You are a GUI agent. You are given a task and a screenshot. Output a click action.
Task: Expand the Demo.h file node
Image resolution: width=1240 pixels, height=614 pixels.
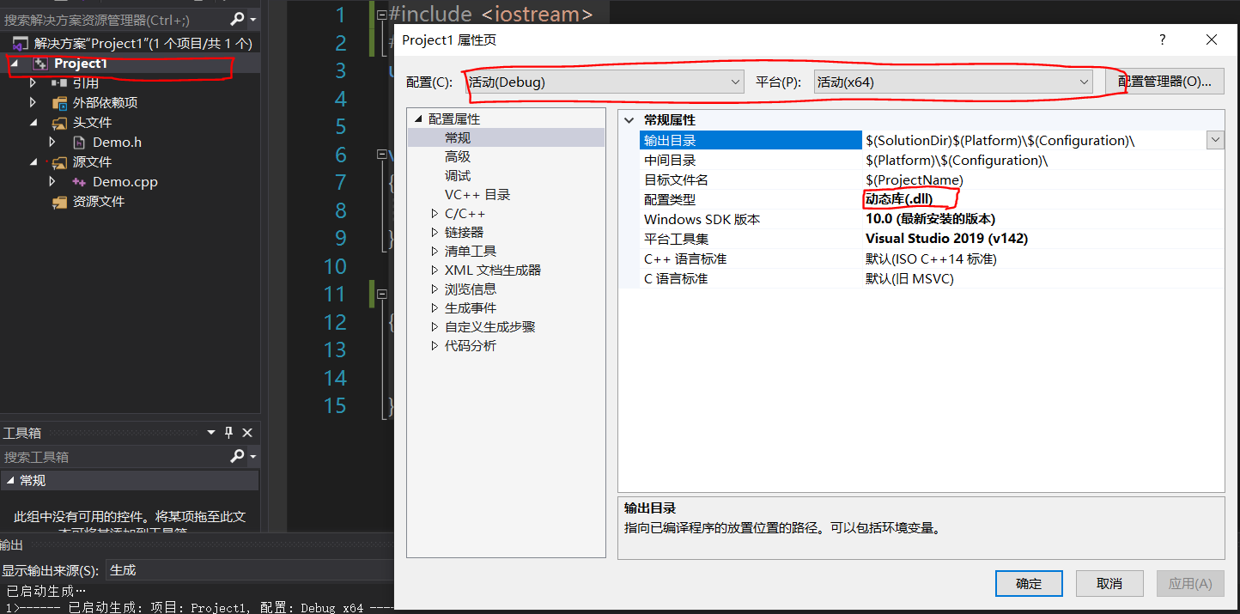pyautogui.click(x=52, y=143)
